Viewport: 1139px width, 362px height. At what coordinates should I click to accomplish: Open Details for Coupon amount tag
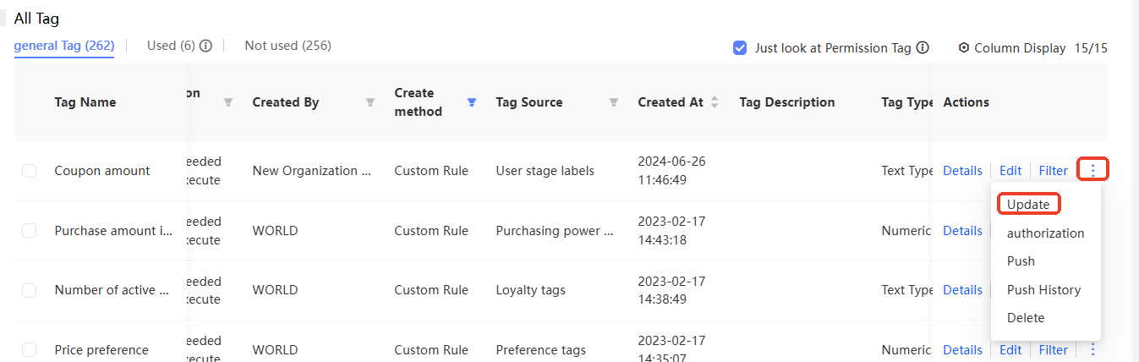[962, 171]
